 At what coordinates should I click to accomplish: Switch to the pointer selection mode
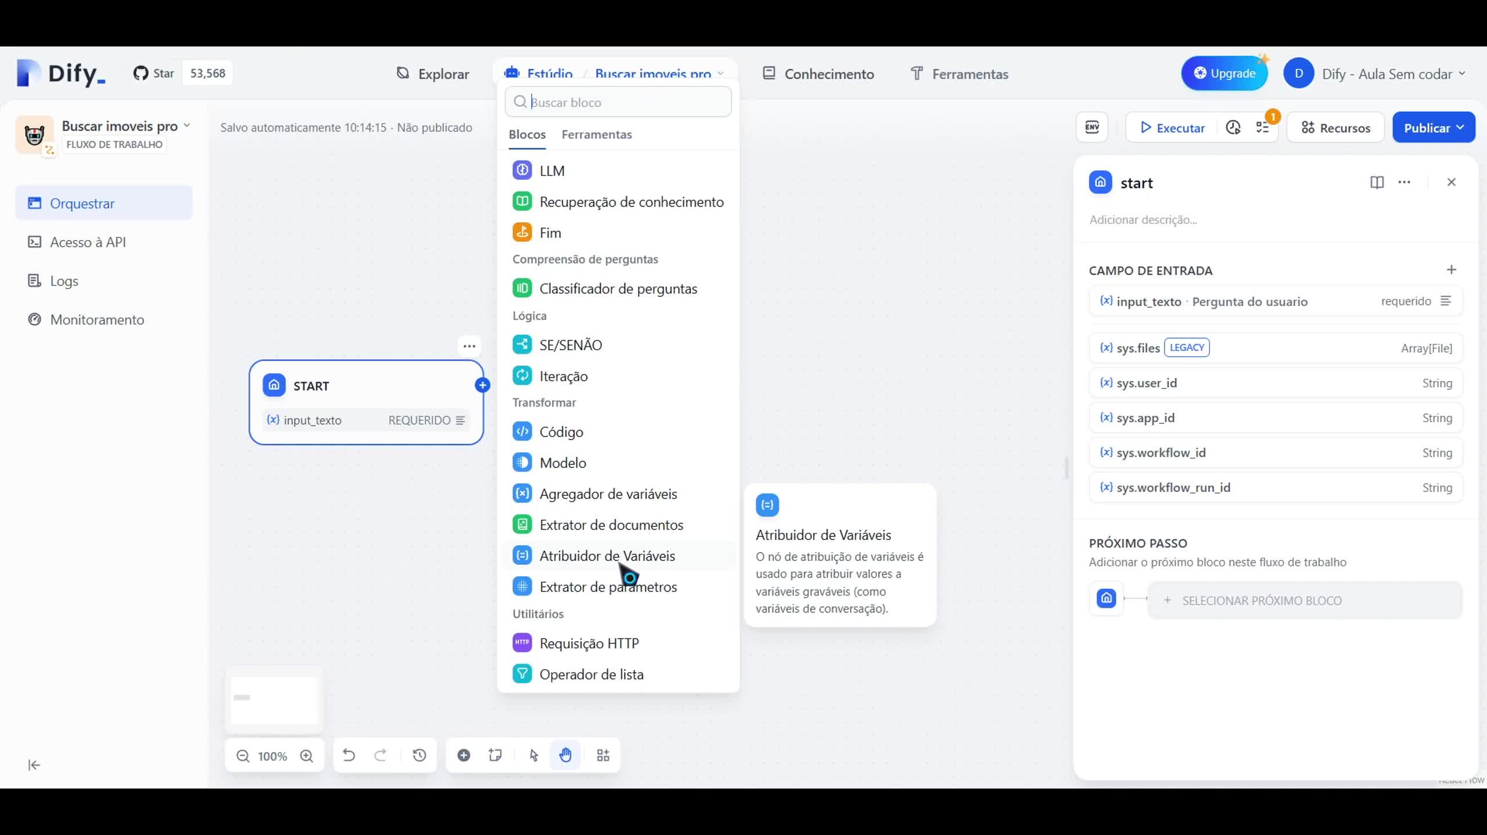(x=533, y=755)
